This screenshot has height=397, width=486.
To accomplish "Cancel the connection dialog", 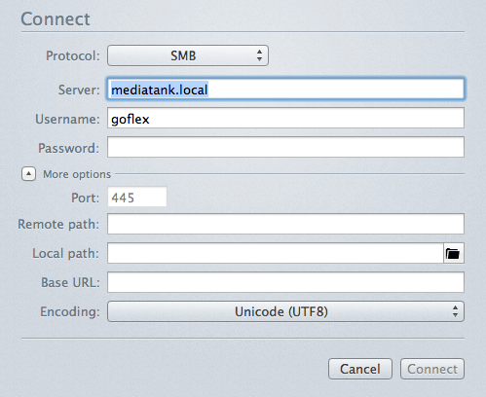I will pyautogui.click(x=360, y=369).
